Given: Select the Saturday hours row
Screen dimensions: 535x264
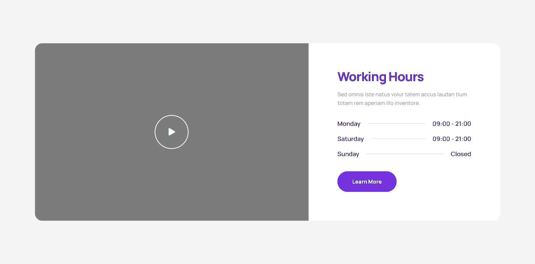Looking at the screenshot, I should (x=404, y=139).
